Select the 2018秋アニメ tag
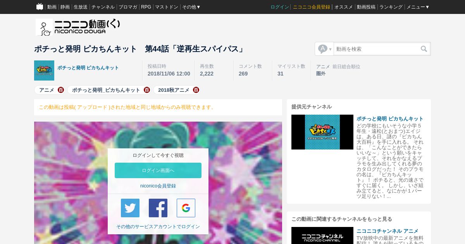The height and width of the screenshot is (244, 465). 174,90
